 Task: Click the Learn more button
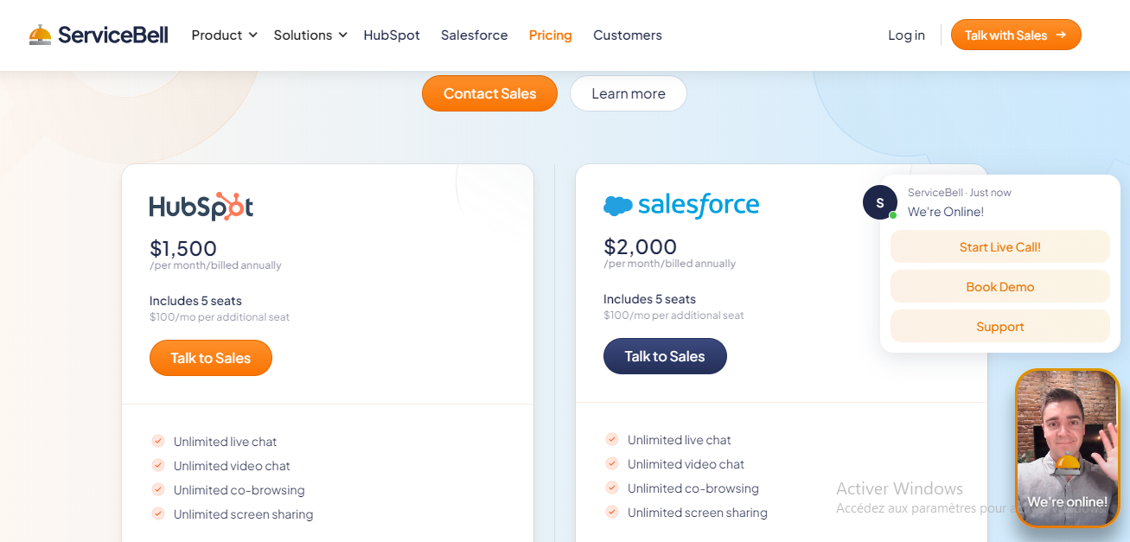click(x=629, y=93)
